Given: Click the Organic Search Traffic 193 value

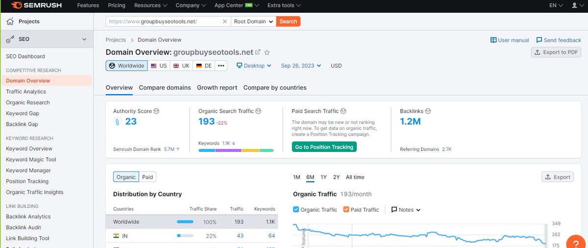Looking at the screenshot, I should (x=207, y=122).
